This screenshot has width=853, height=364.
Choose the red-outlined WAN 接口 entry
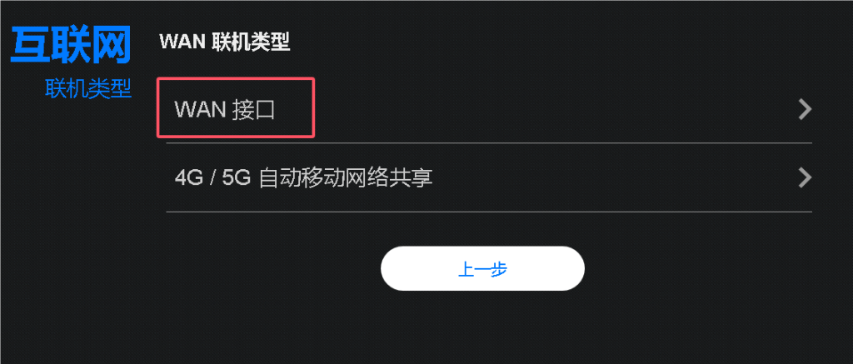236,107
